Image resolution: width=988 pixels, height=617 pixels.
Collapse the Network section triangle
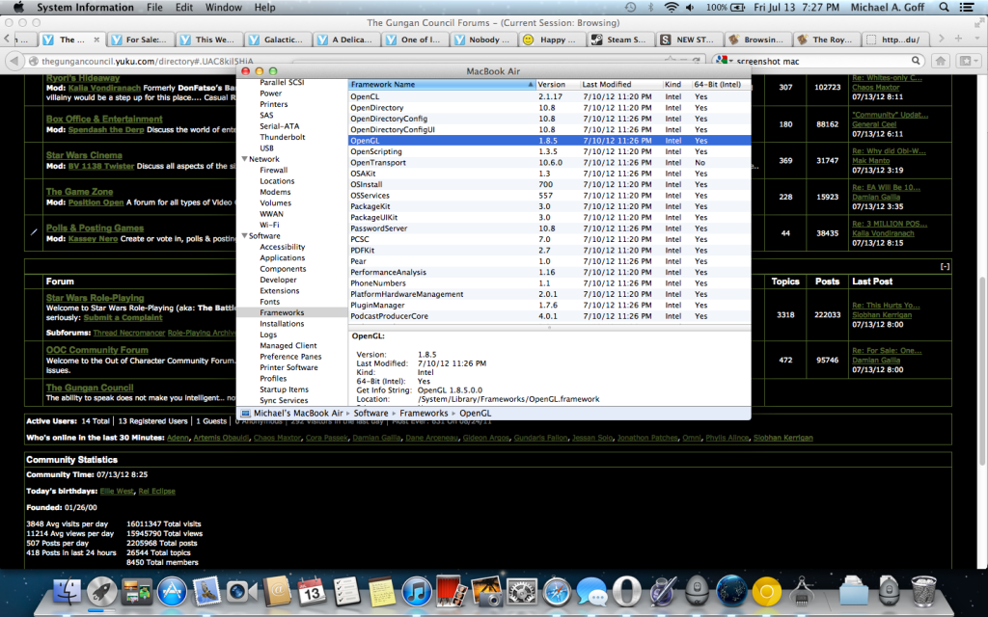pos(244,159)
